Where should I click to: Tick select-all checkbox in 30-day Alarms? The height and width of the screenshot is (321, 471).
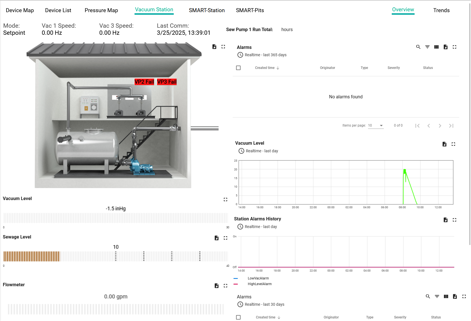(x=238, y=317)
